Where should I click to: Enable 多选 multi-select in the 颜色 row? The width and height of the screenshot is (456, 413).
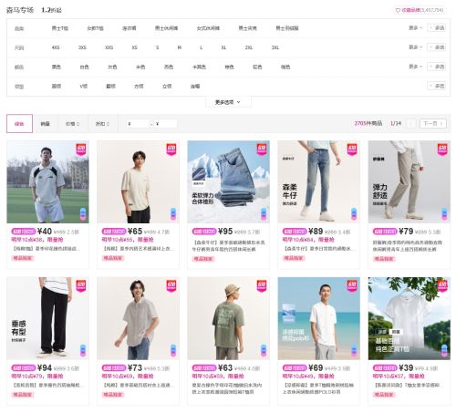pyautogui.click(x=437, y=67)
